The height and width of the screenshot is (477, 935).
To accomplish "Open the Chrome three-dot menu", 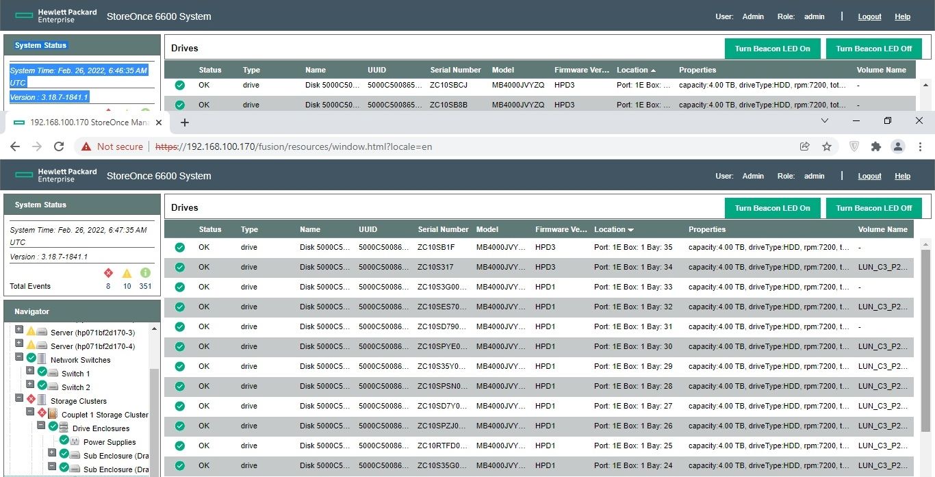I will tap(921, 146).
